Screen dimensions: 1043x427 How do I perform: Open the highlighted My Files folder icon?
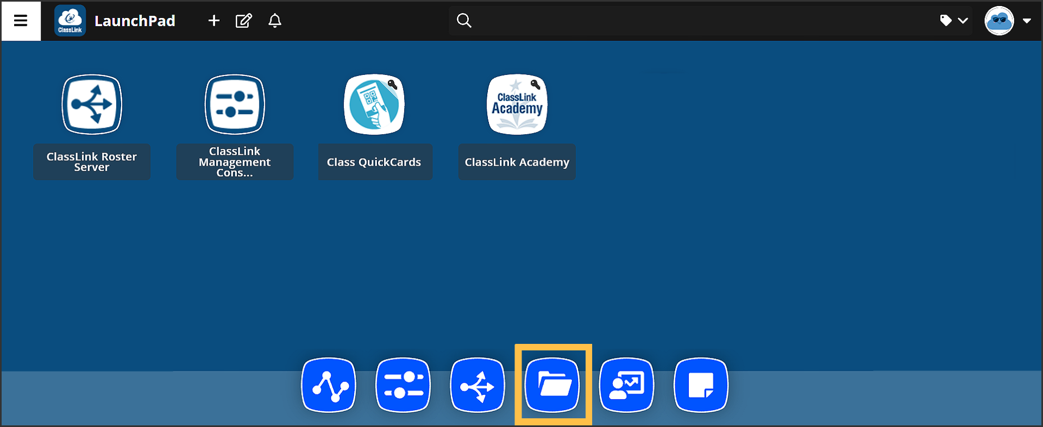(x=552, y=385)
